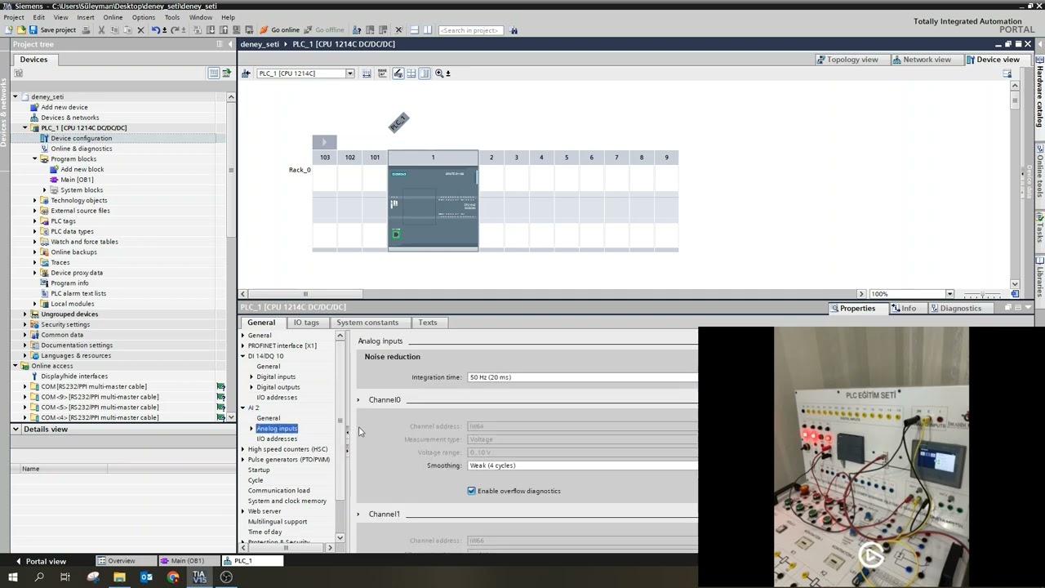Expand High speed counters (HSC) node
This screenshot has width=1045, height=588.
click(x=242, y=449)
